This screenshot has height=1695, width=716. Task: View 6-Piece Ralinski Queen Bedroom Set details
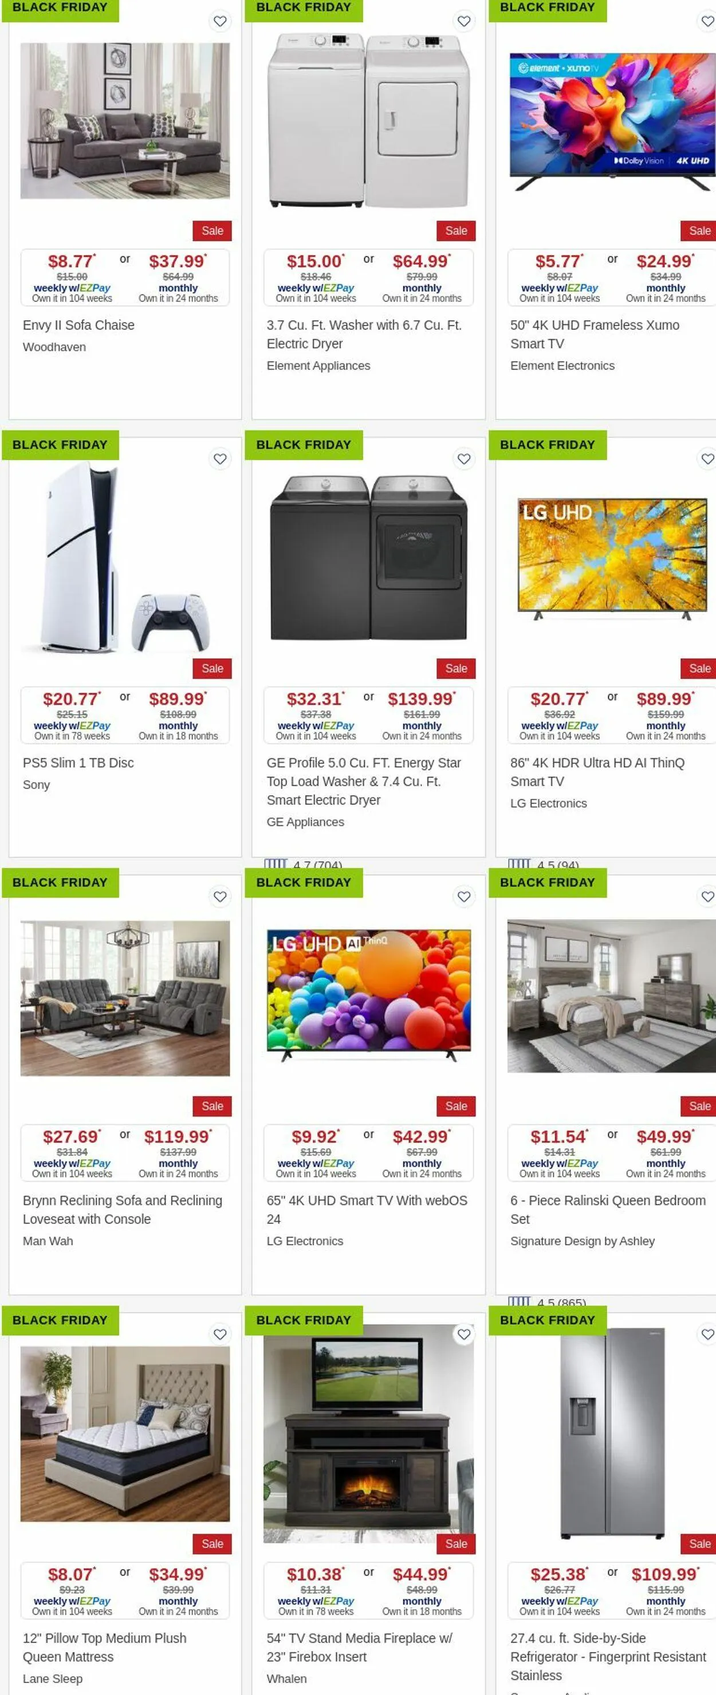click(608, 1210)
